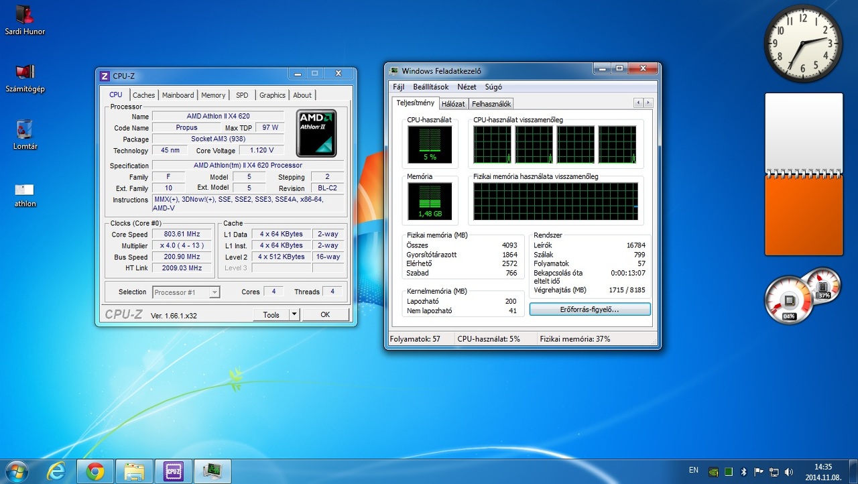Open the NVIDIA tray icon
Viewport: 858px width, 484px height.
(714, 471)
